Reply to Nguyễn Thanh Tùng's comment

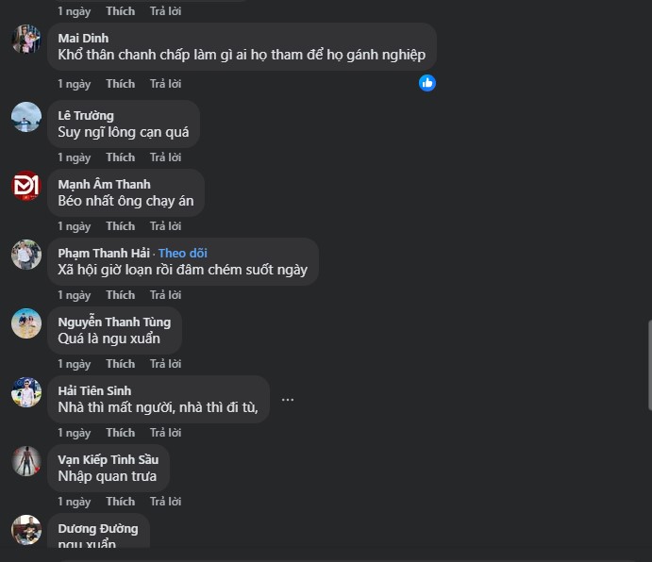tap(165, 364)
